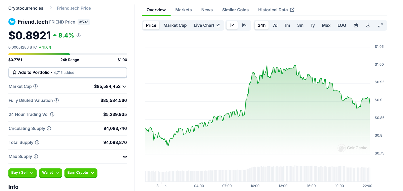Open the calendar date range picker
The image size is (403, 191).
pos(356,25)
